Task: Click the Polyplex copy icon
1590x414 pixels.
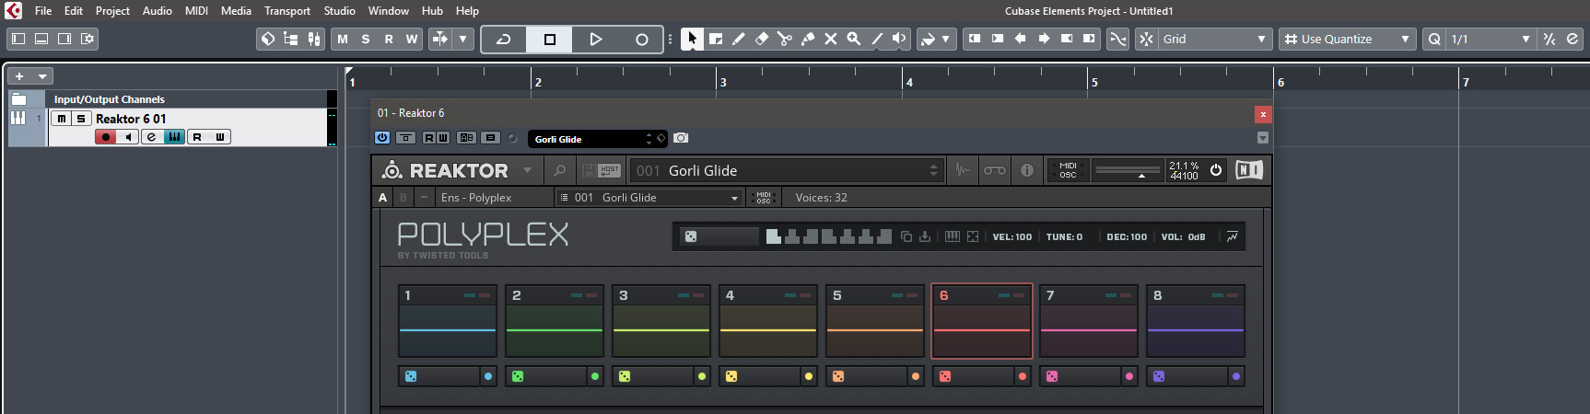Action: point(906,236)
